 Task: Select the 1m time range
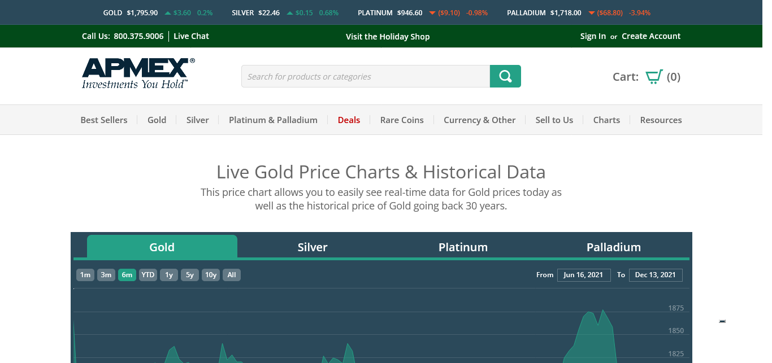click(x=85, y=275)
